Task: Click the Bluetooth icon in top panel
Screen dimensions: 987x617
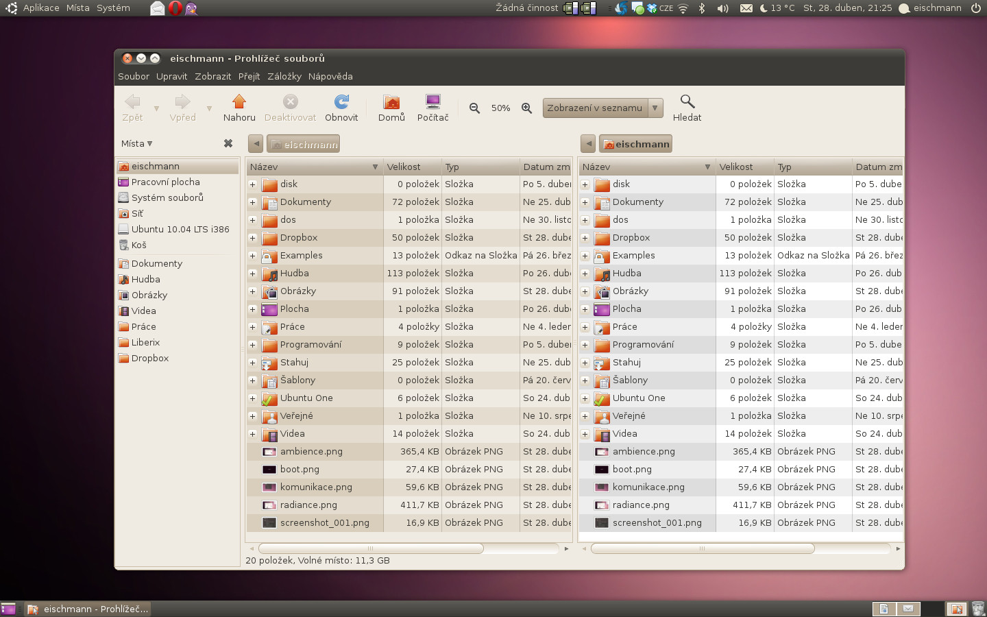Action: [x=702, y=8]
